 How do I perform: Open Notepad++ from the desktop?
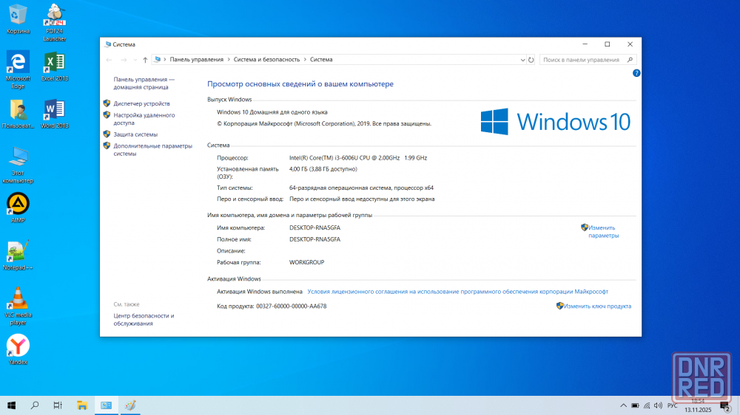pyautogui.click(x=18, y=252)
